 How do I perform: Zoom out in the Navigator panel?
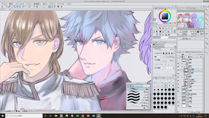pos(194,32)
